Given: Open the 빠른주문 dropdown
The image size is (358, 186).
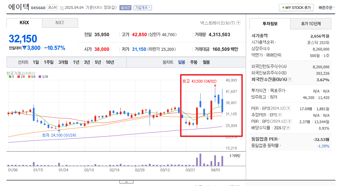Looking at the screenshot, I should coord(327,8).
